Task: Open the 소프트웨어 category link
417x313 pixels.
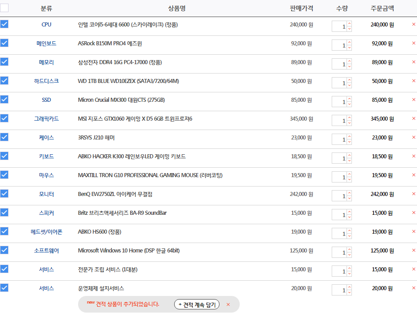Action: [x=46, y=251]
